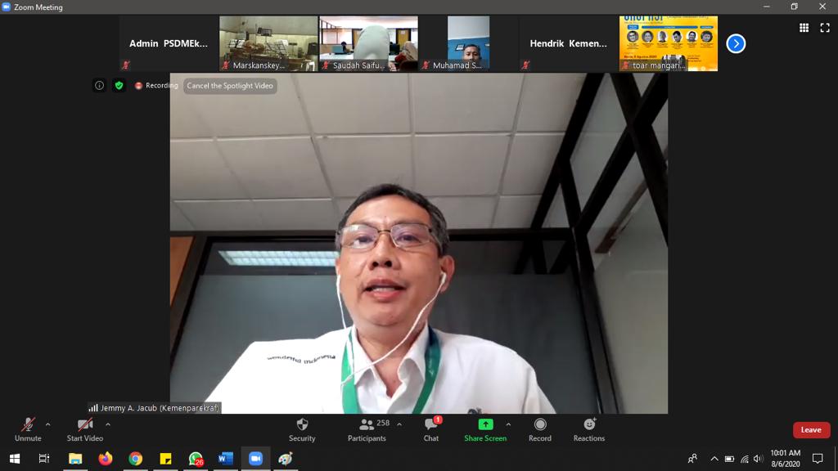Click the green encryption shield icon
Screen dimensions: 838x471
click(x=119, y=85)
